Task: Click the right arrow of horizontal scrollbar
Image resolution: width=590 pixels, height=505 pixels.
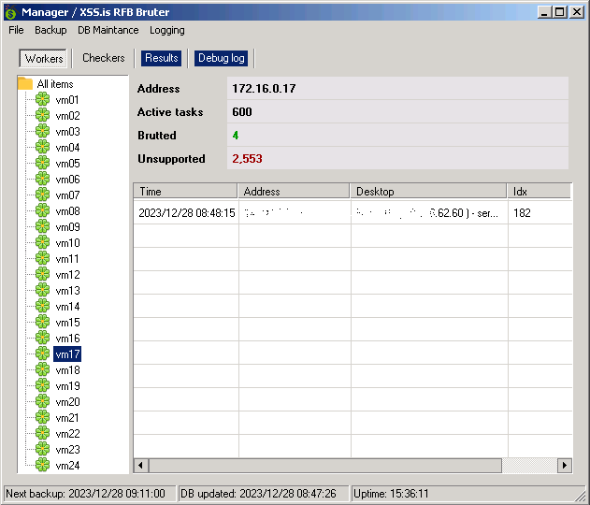Action: (x=565, y=466)
